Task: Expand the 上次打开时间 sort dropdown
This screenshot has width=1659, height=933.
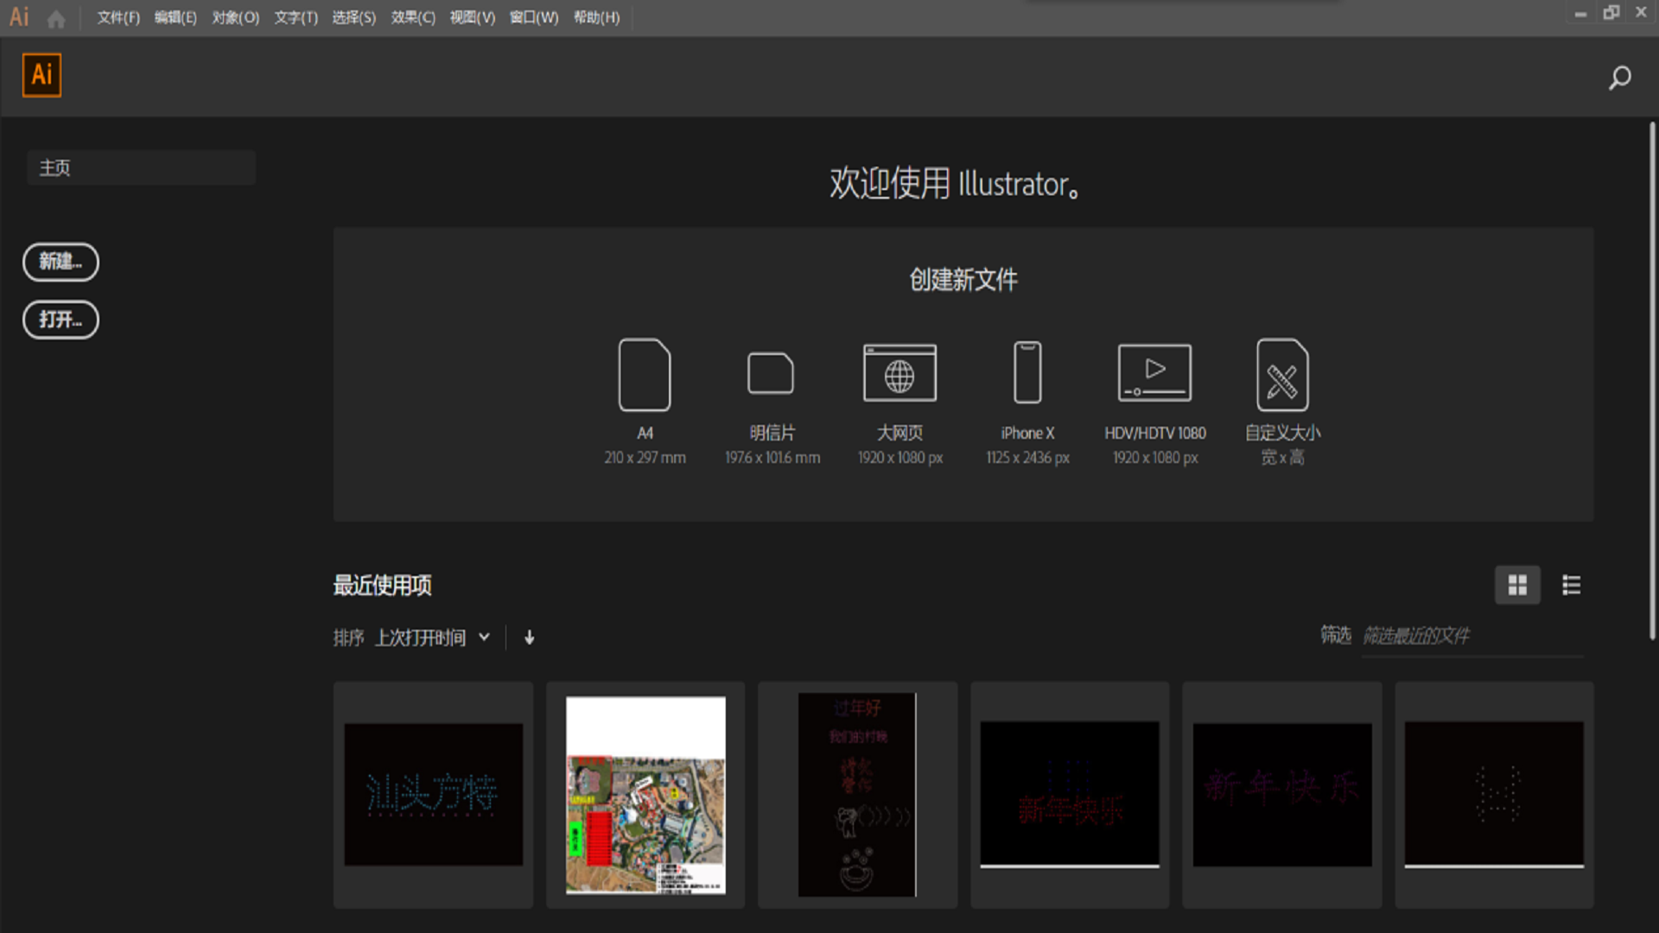Action: [x=432, y=638]
